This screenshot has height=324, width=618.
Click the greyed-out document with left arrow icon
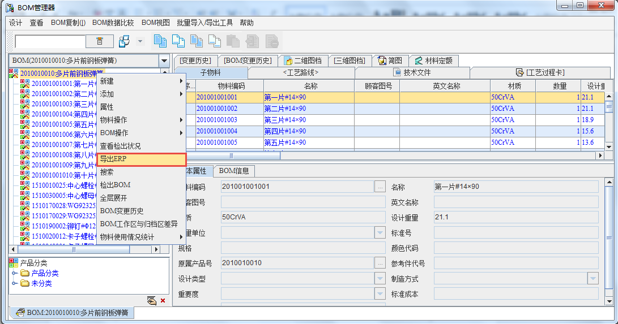(252, 41)
